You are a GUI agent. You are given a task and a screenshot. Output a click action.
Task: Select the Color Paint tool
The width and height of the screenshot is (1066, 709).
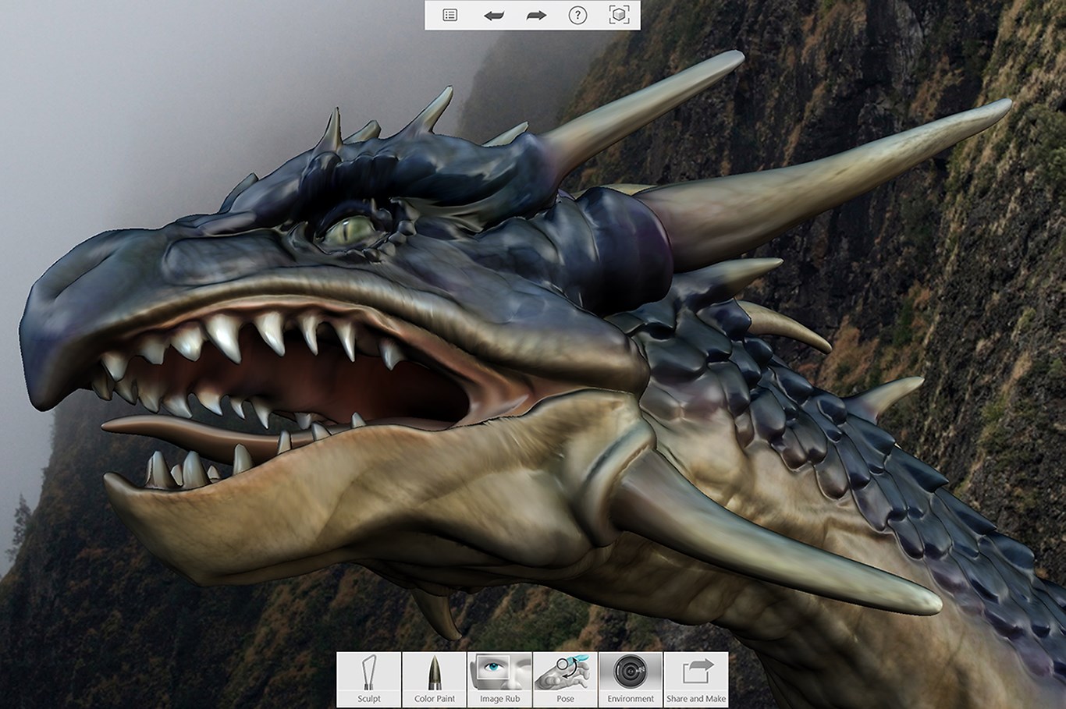click(435, 679)
